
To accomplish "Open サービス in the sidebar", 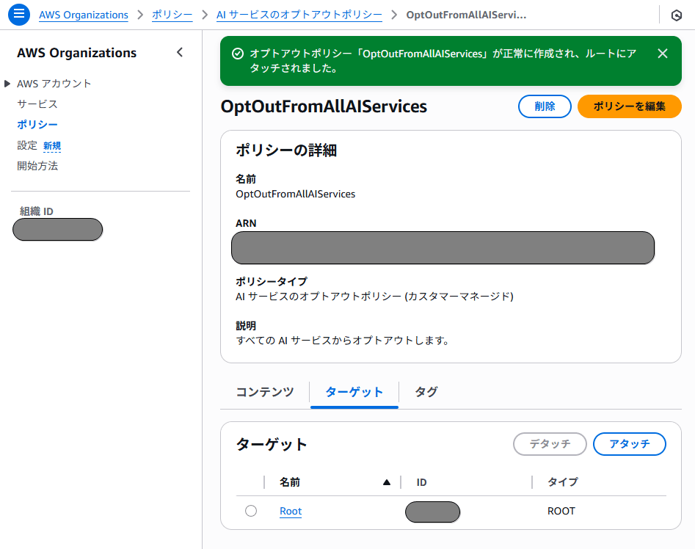I will click(x=37, y=104).
